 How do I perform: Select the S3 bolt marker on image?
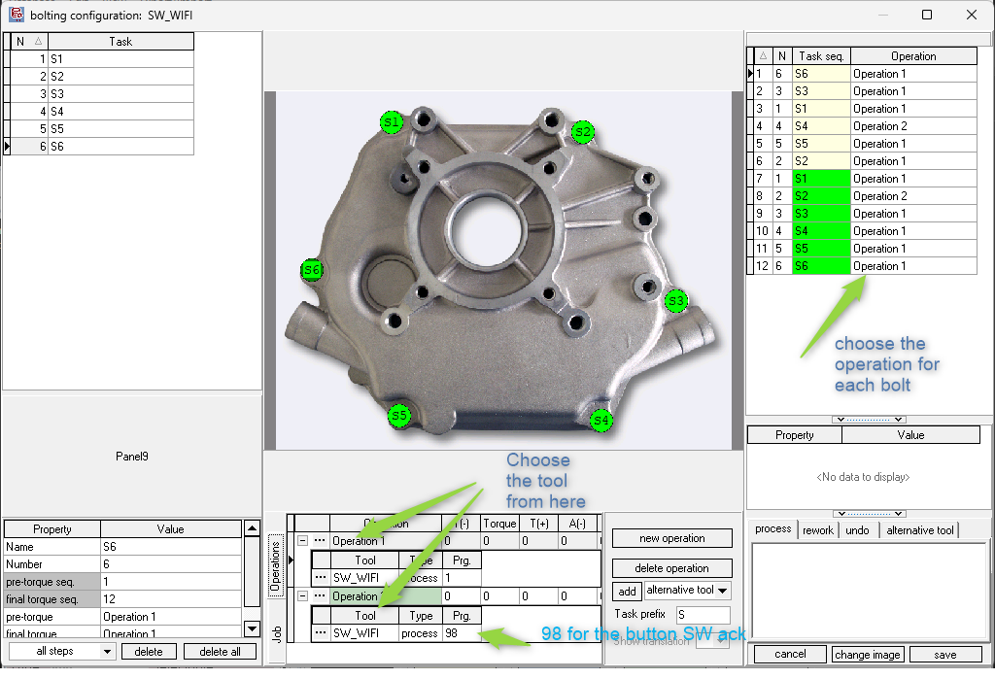coord(676,301)
